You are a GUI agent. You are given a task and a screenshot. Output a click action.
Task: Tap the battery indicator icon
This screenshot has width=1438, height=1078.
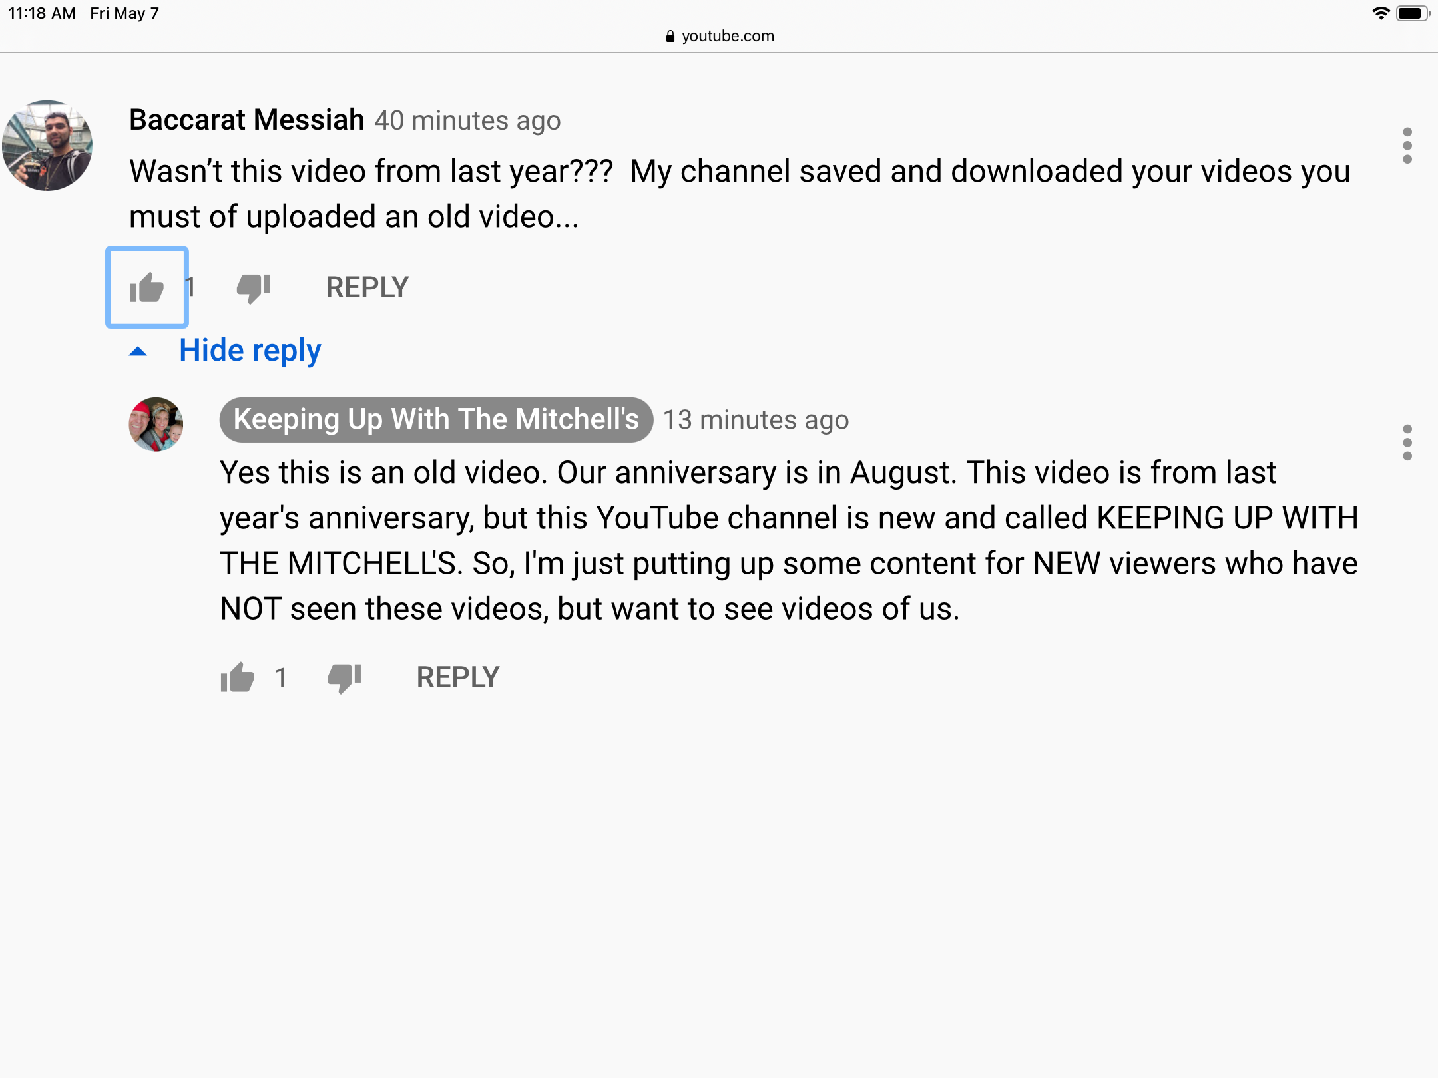[1413, 13]
